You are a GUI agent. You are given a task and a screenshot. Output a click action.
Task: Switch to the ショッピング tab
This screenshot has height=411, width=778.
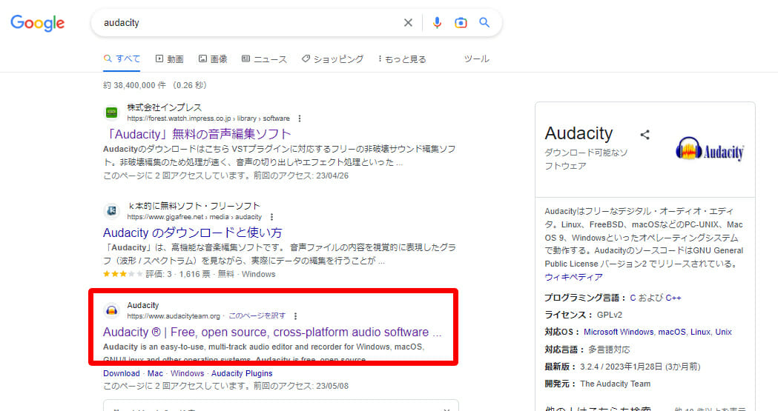(x=332, y=59)
